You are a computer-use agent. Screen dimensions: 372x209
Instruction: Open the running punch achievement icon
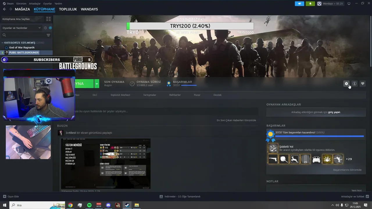click(338, 159)
